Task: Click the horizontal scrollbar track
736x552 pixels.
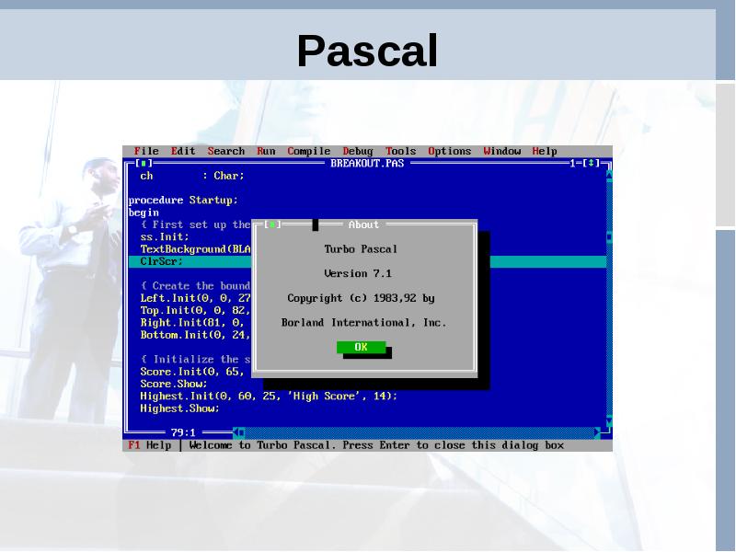Action: click(x=420, y=432)
